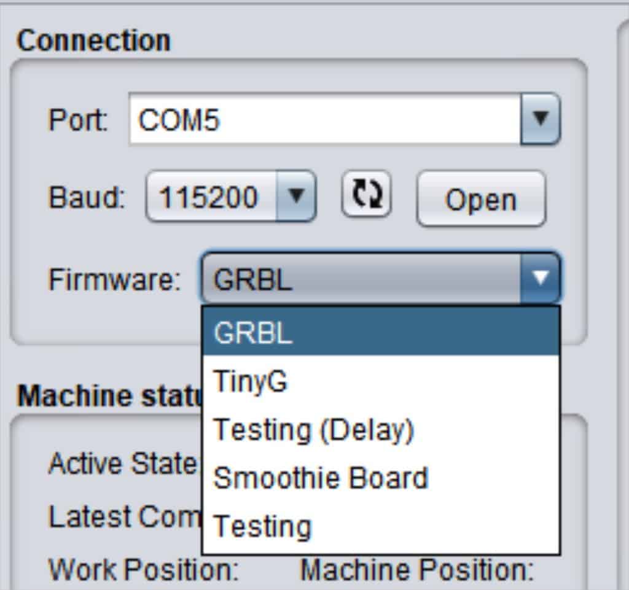
Task: Click the refresh ports icon
Action: [367, 195]
